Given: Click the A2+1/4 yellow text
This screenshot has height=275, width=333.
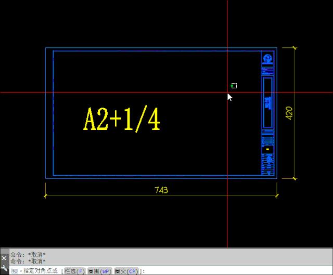Looking at the screenshot, I should (x=122, y=119).
